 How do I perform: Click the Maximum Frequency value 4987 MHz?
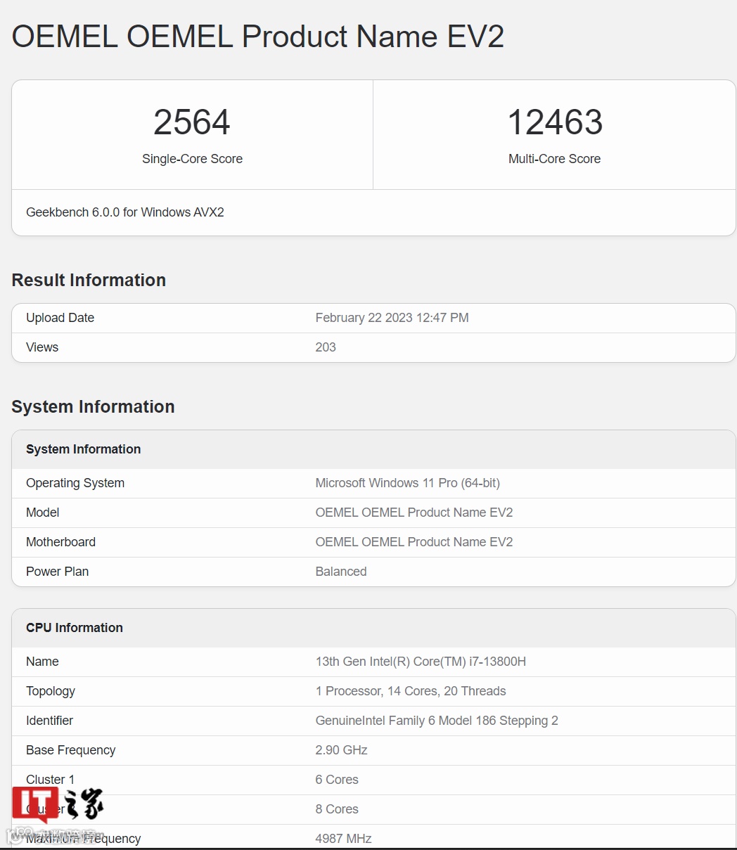344,838
